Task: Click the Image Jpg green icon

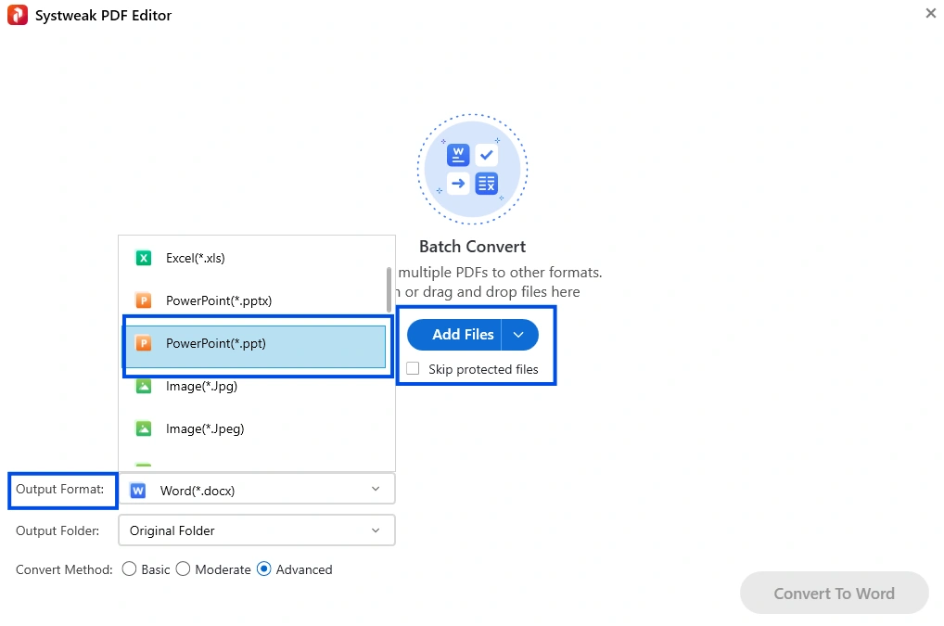Action: coord(144,386)
